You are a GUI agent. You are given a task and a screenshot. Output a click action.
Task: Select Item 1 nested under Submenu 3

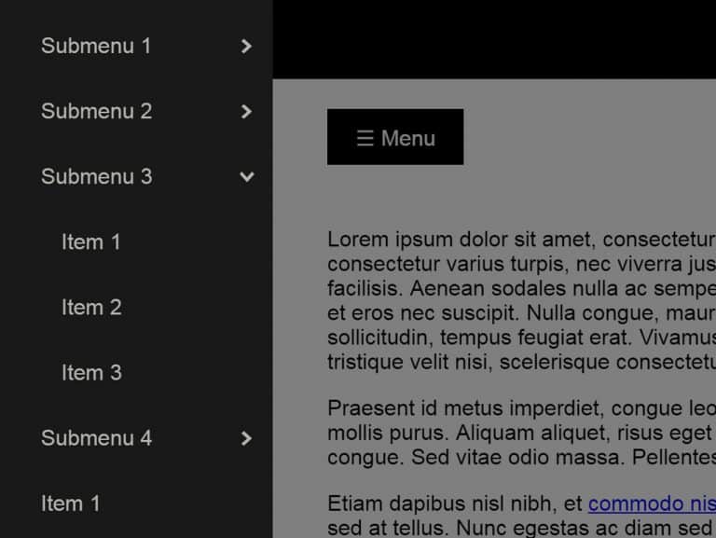click(x=91, y=241)
